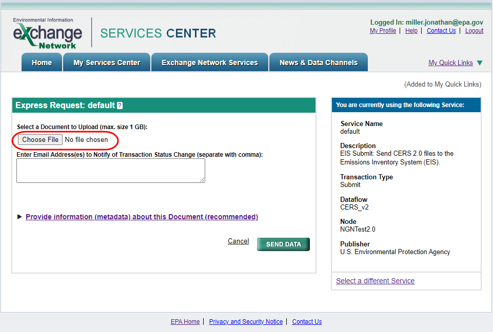Click the 'No file chosen' text
Screen dimensions: 493x332
point(87,139)
